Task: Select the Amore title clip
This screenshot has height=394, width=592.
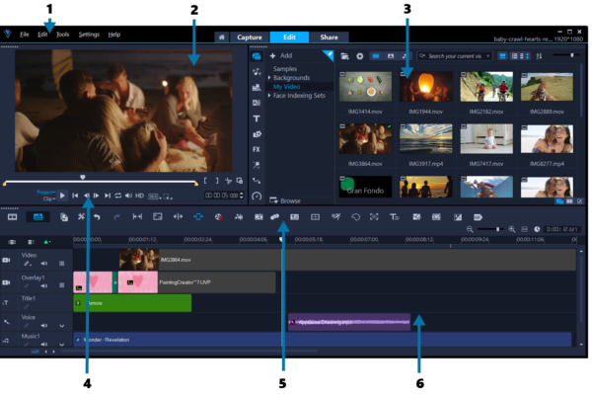Action: (x=132, y=303)
